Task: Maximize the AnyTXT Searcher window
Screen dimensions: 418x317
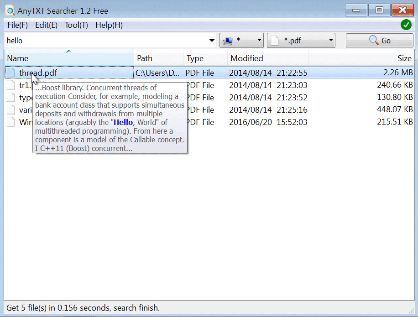Action: 379,10
